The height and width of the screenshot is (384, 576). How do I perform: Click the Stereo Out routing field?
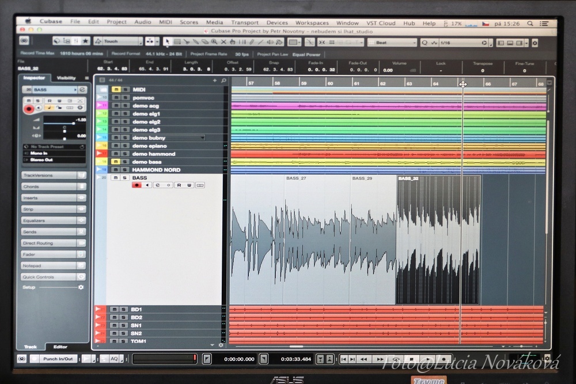54,159
